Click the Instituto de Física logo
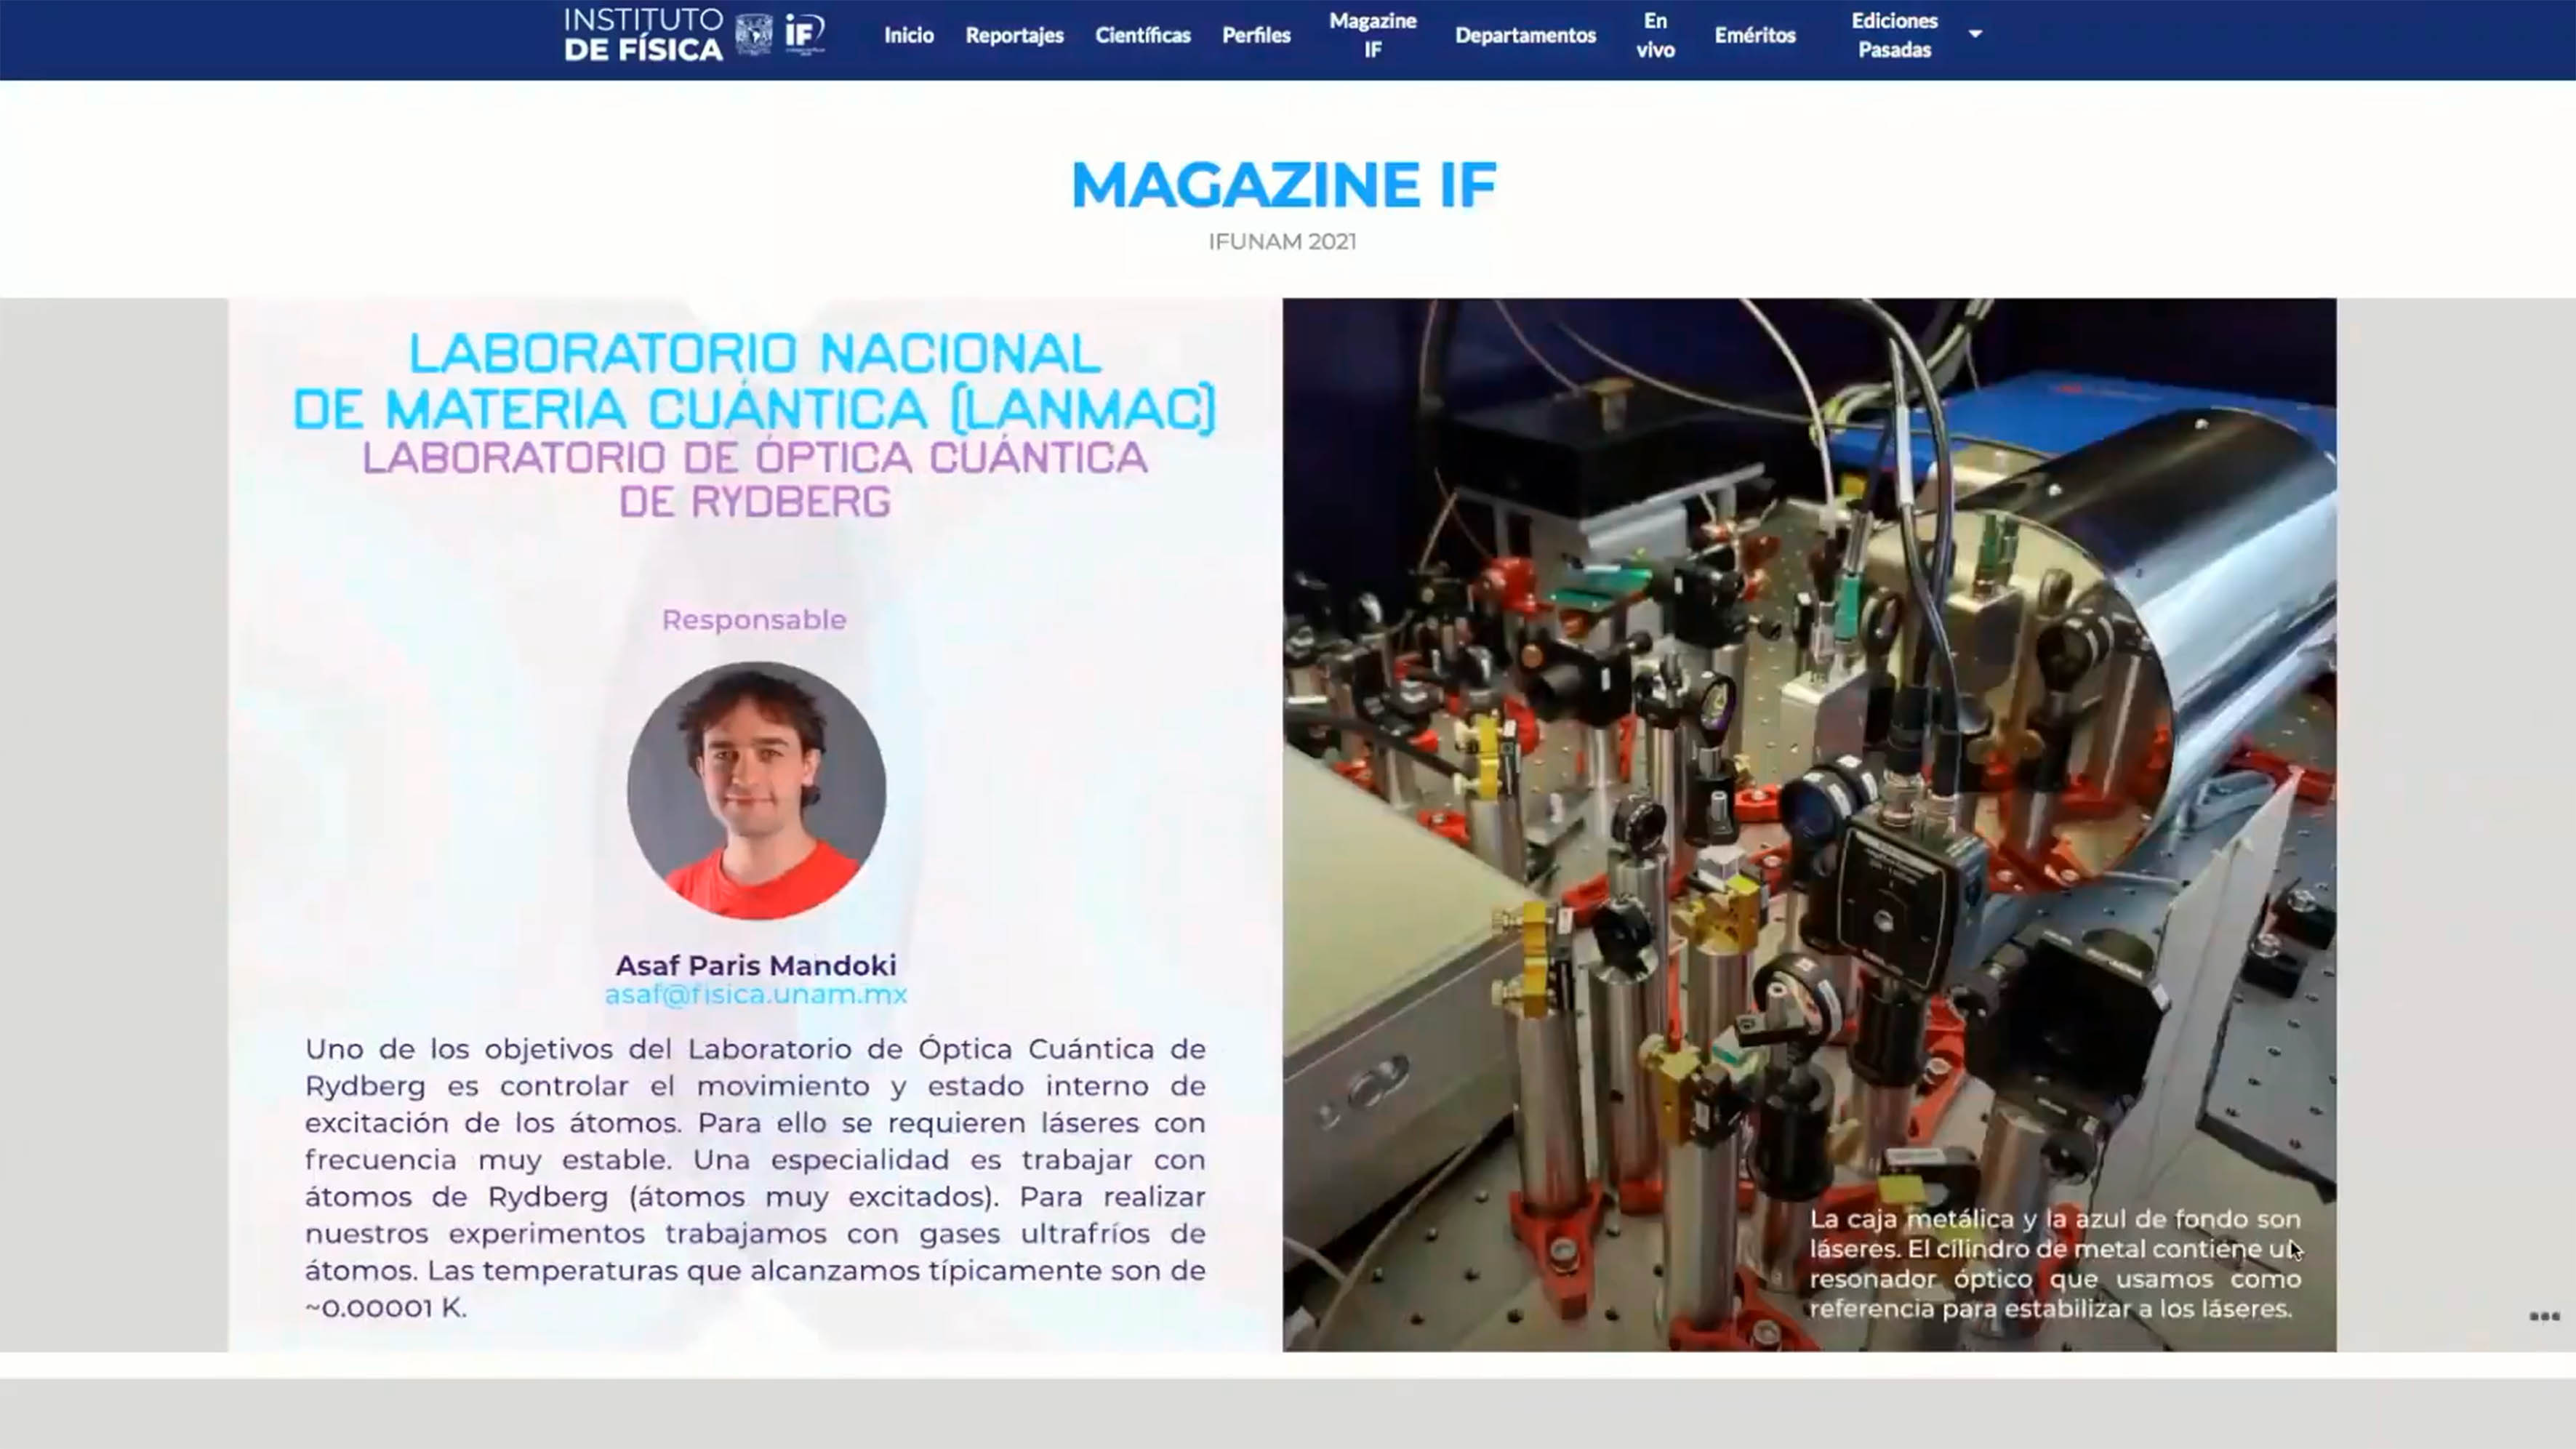 (x=643, y=35)
